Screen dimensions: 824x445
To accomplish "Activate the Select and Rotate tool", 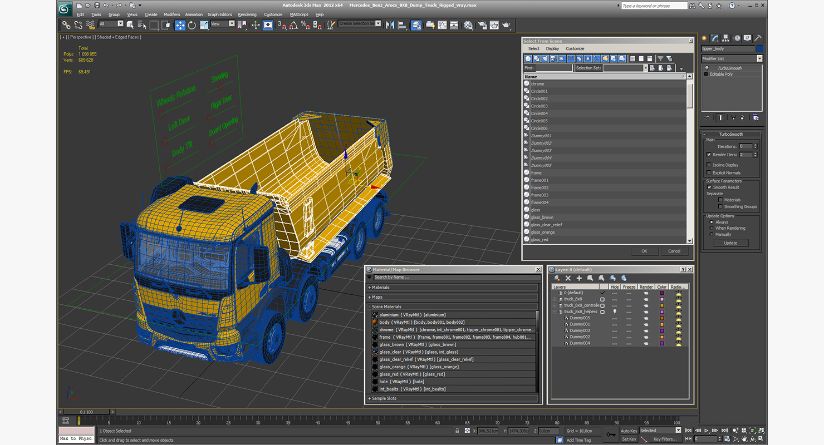I will click(x=192, y=25).
